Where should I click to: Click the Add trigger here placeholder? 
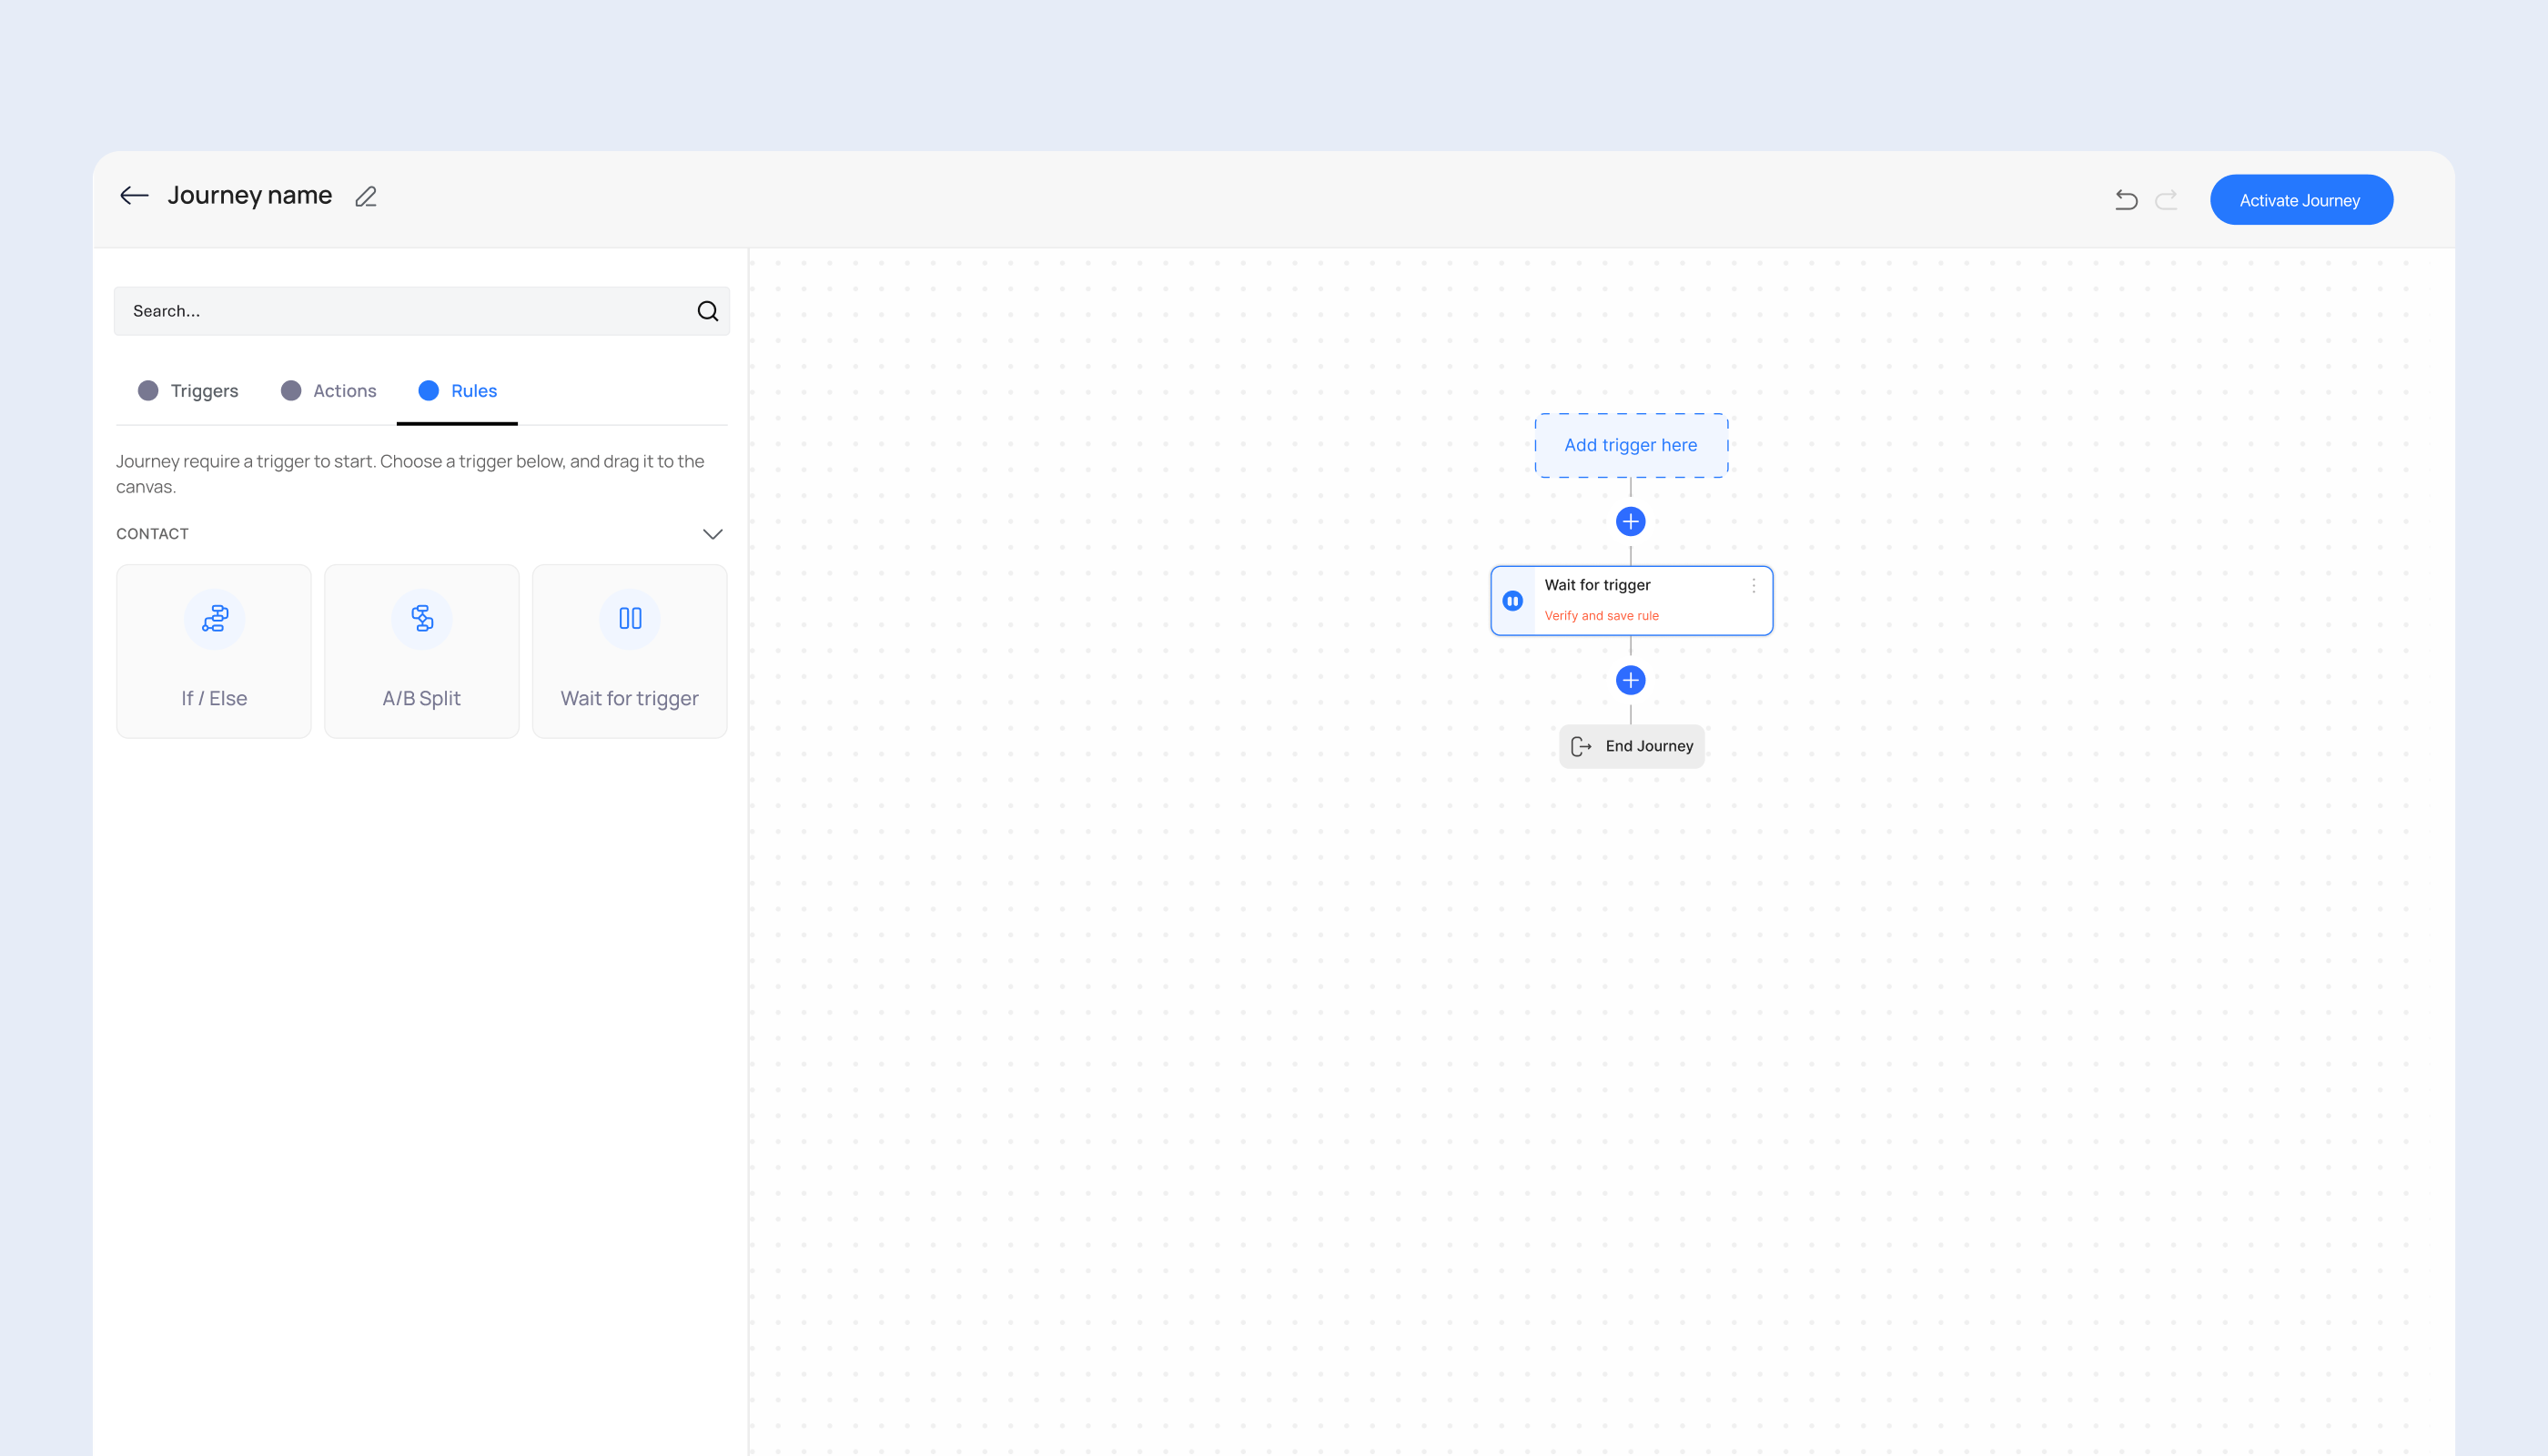point(1630,445)
